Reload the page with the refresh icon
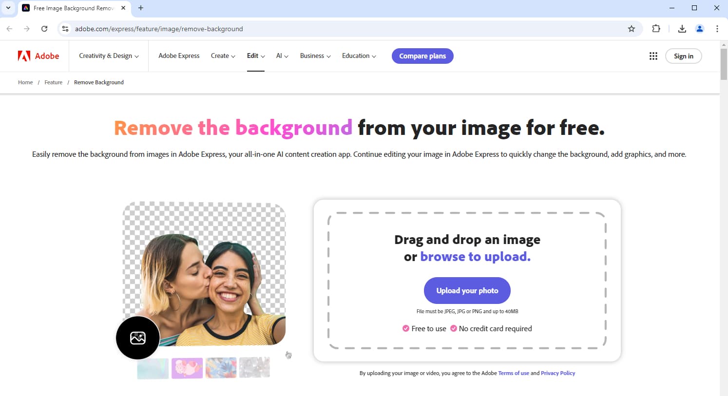The width and height of the screenshot is (728, 396). [x=44, y=28]
